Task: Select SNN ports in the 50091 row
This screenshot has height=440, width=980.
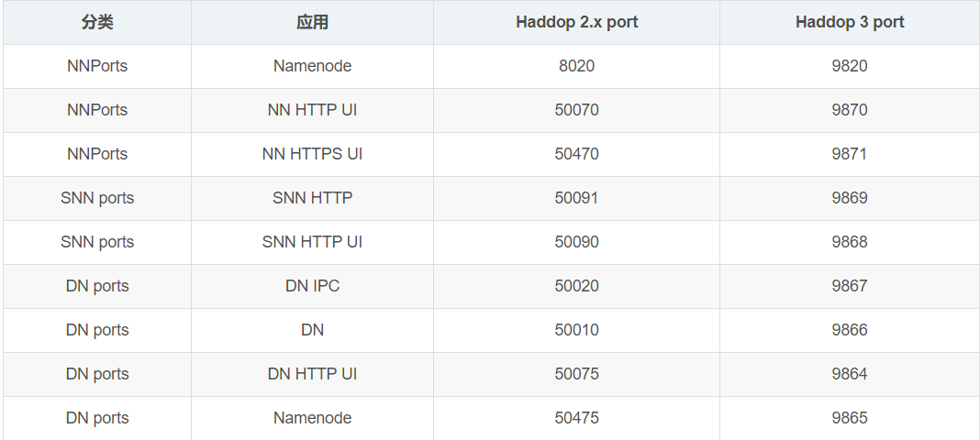Action: (97, 198)
